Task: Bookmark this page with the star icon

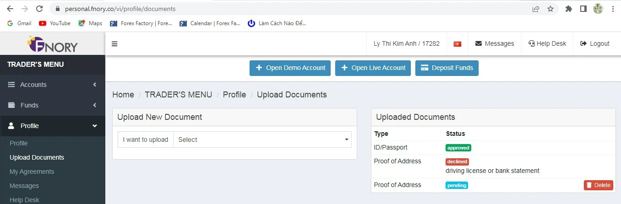Action: pos(550,9)
